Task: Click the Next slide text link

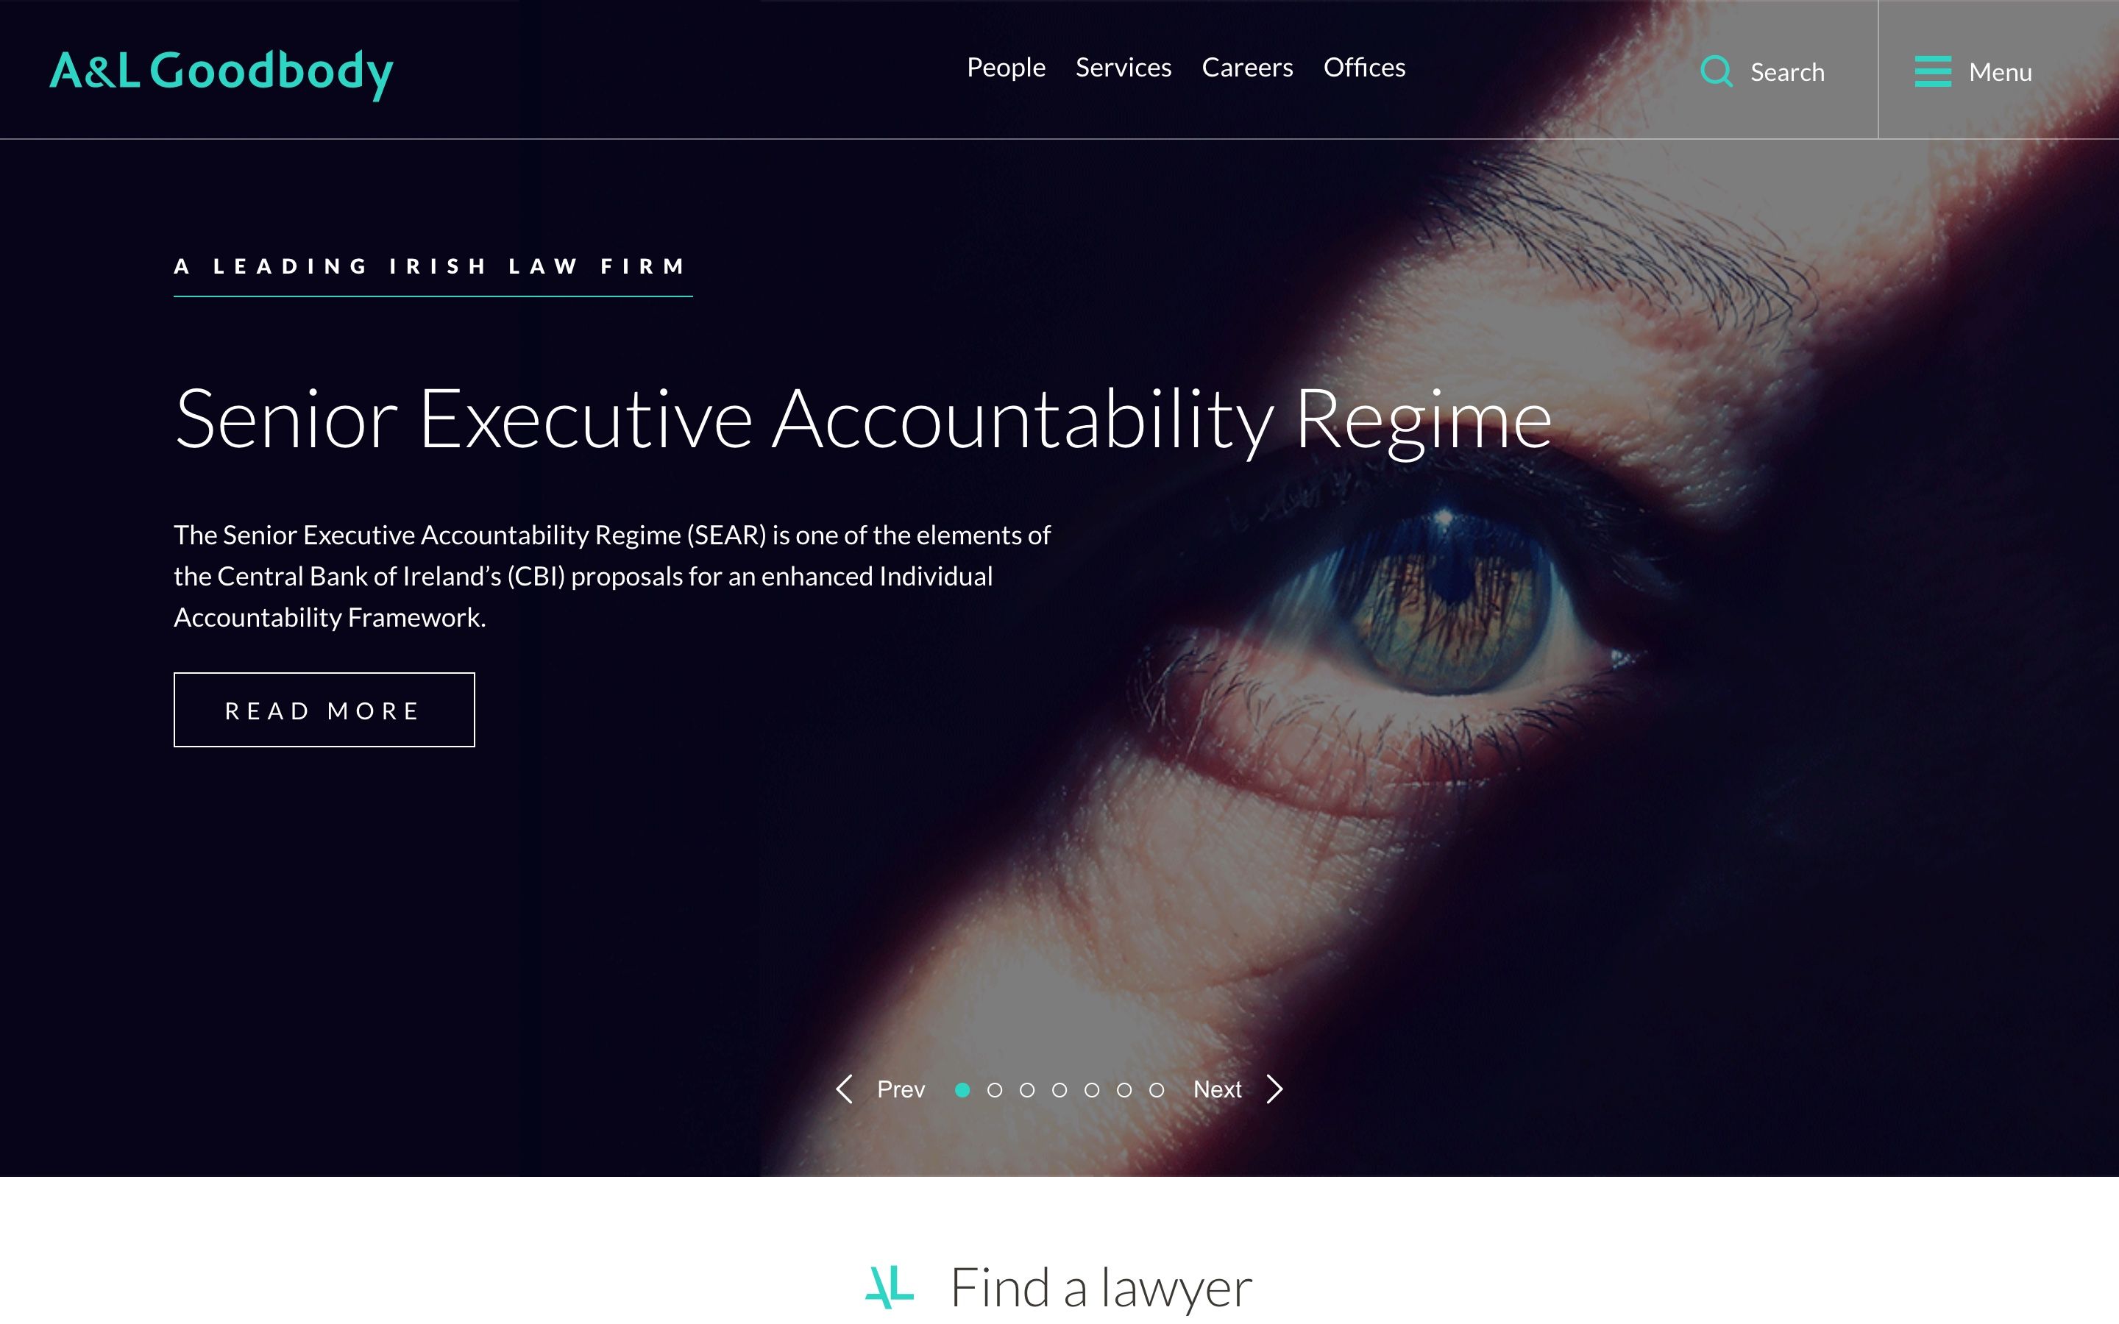Action: [1217, 1089]
